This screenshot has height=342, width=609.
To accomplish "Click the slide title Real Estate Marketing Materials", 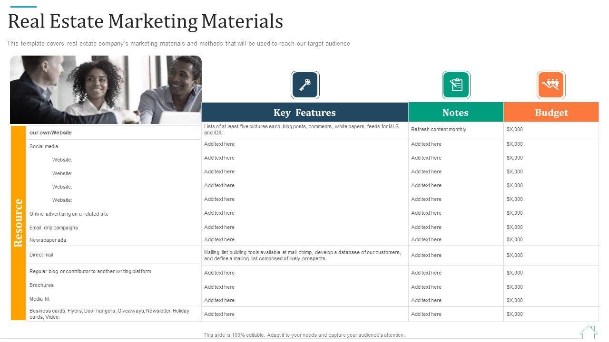I will pos(146,21).
